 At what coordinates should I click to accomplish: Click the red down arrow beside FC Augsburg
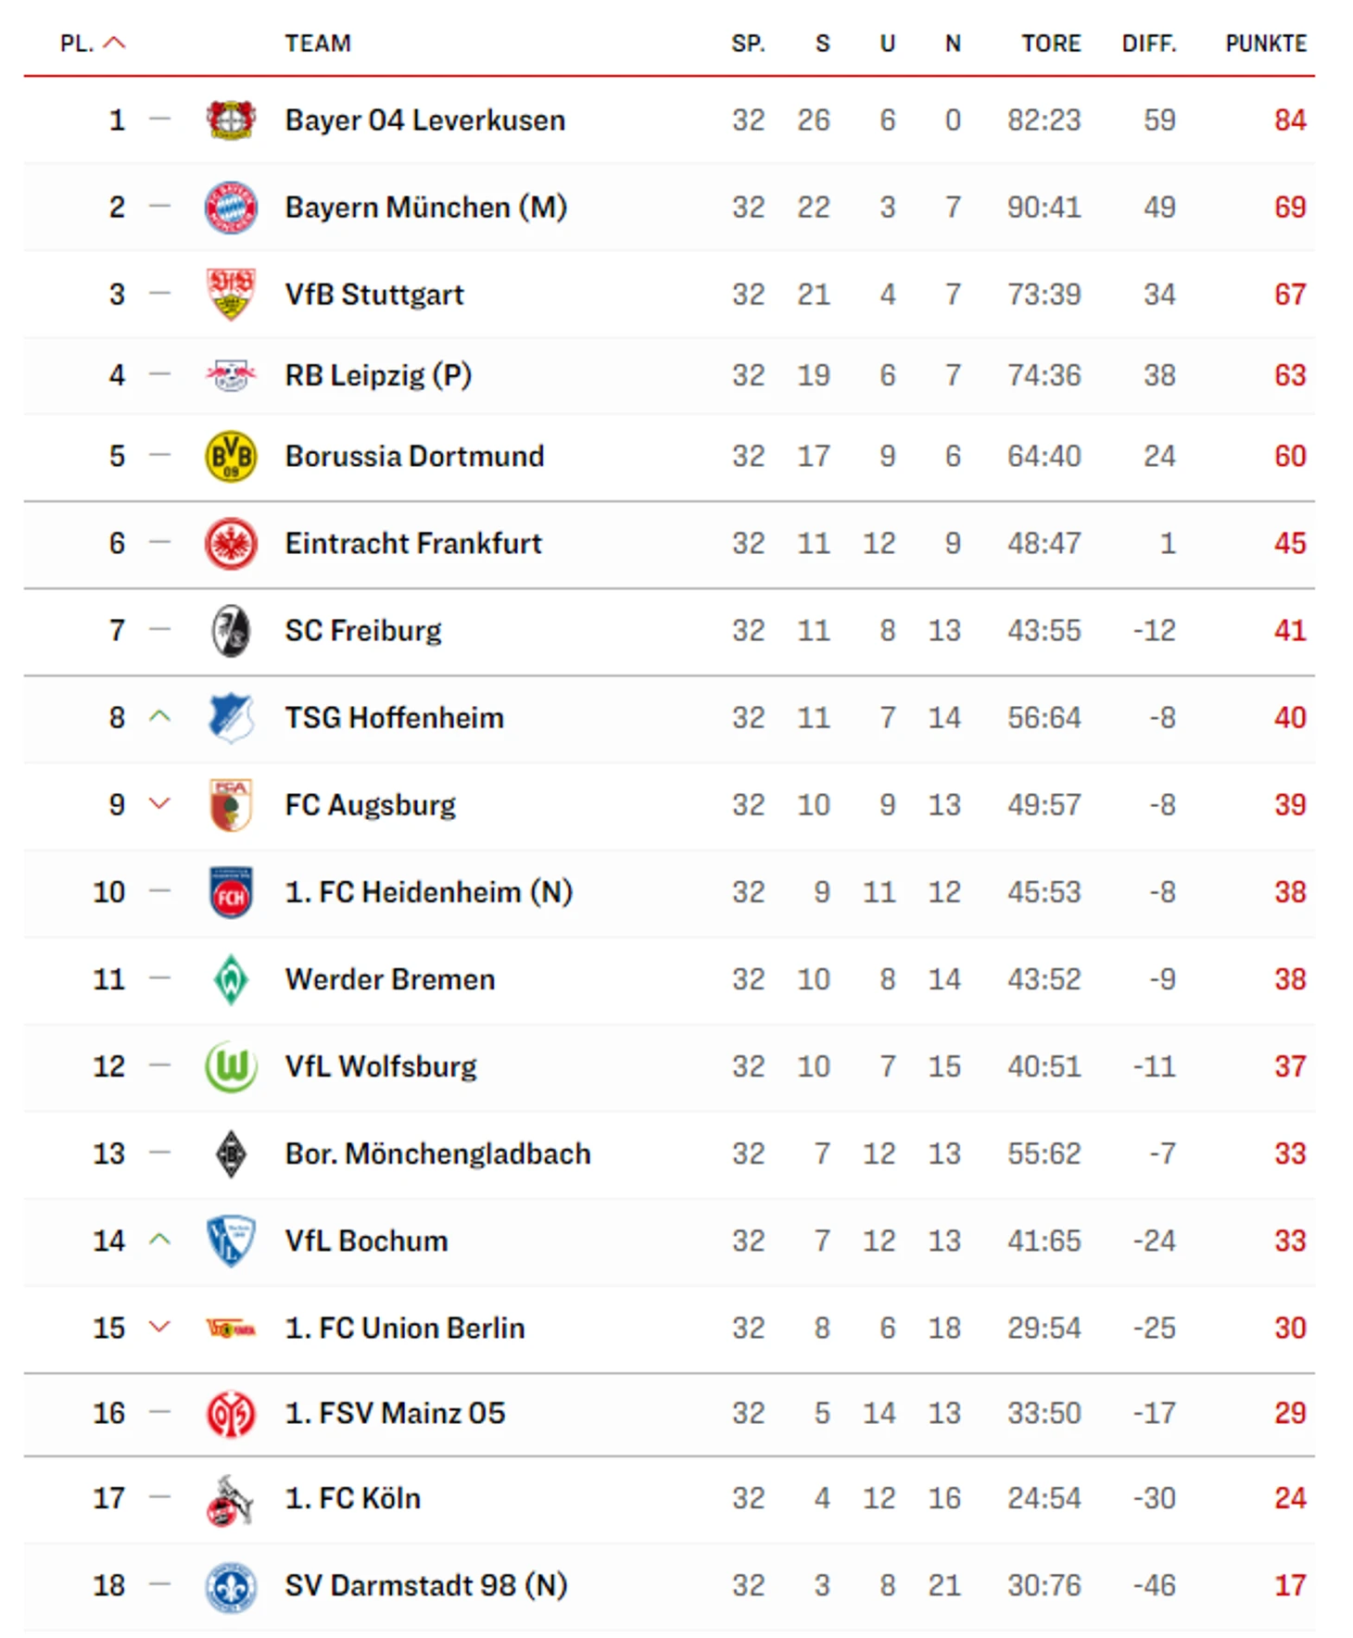(159, 804)
